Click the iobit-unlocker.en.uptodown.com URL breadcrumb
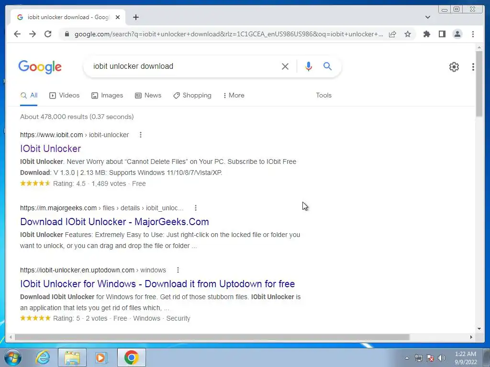 [x=93, y=270]
